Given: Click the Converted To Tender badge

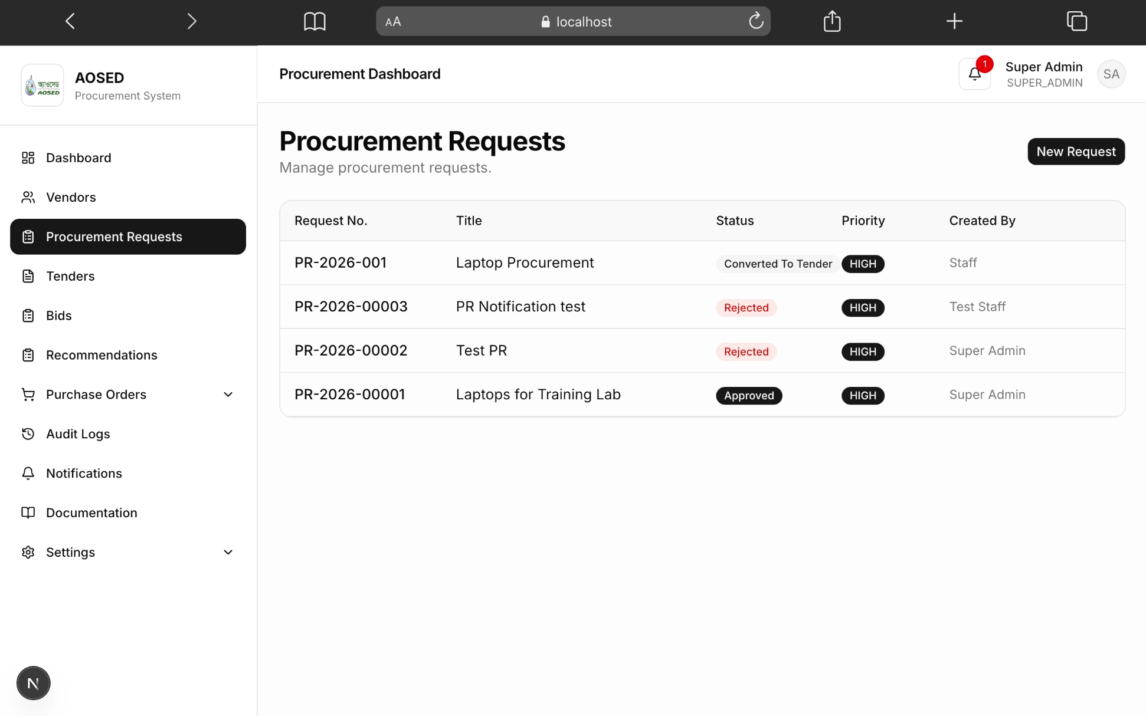Looking at the screenshot, I should [x=778, y=264].
